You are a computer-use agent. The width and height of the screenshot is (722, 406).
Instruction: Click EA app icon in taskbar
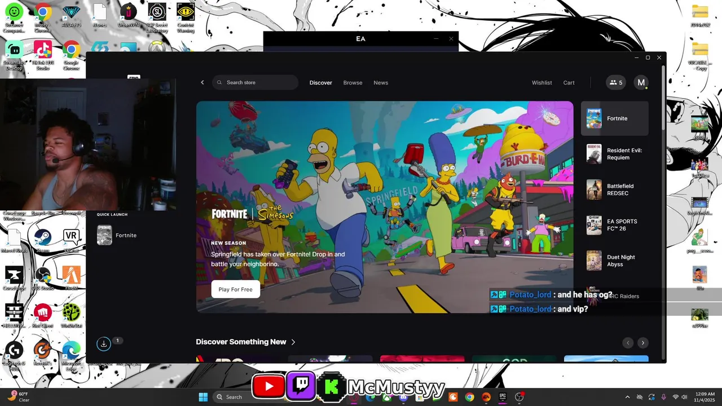click(x=486, y=397)
